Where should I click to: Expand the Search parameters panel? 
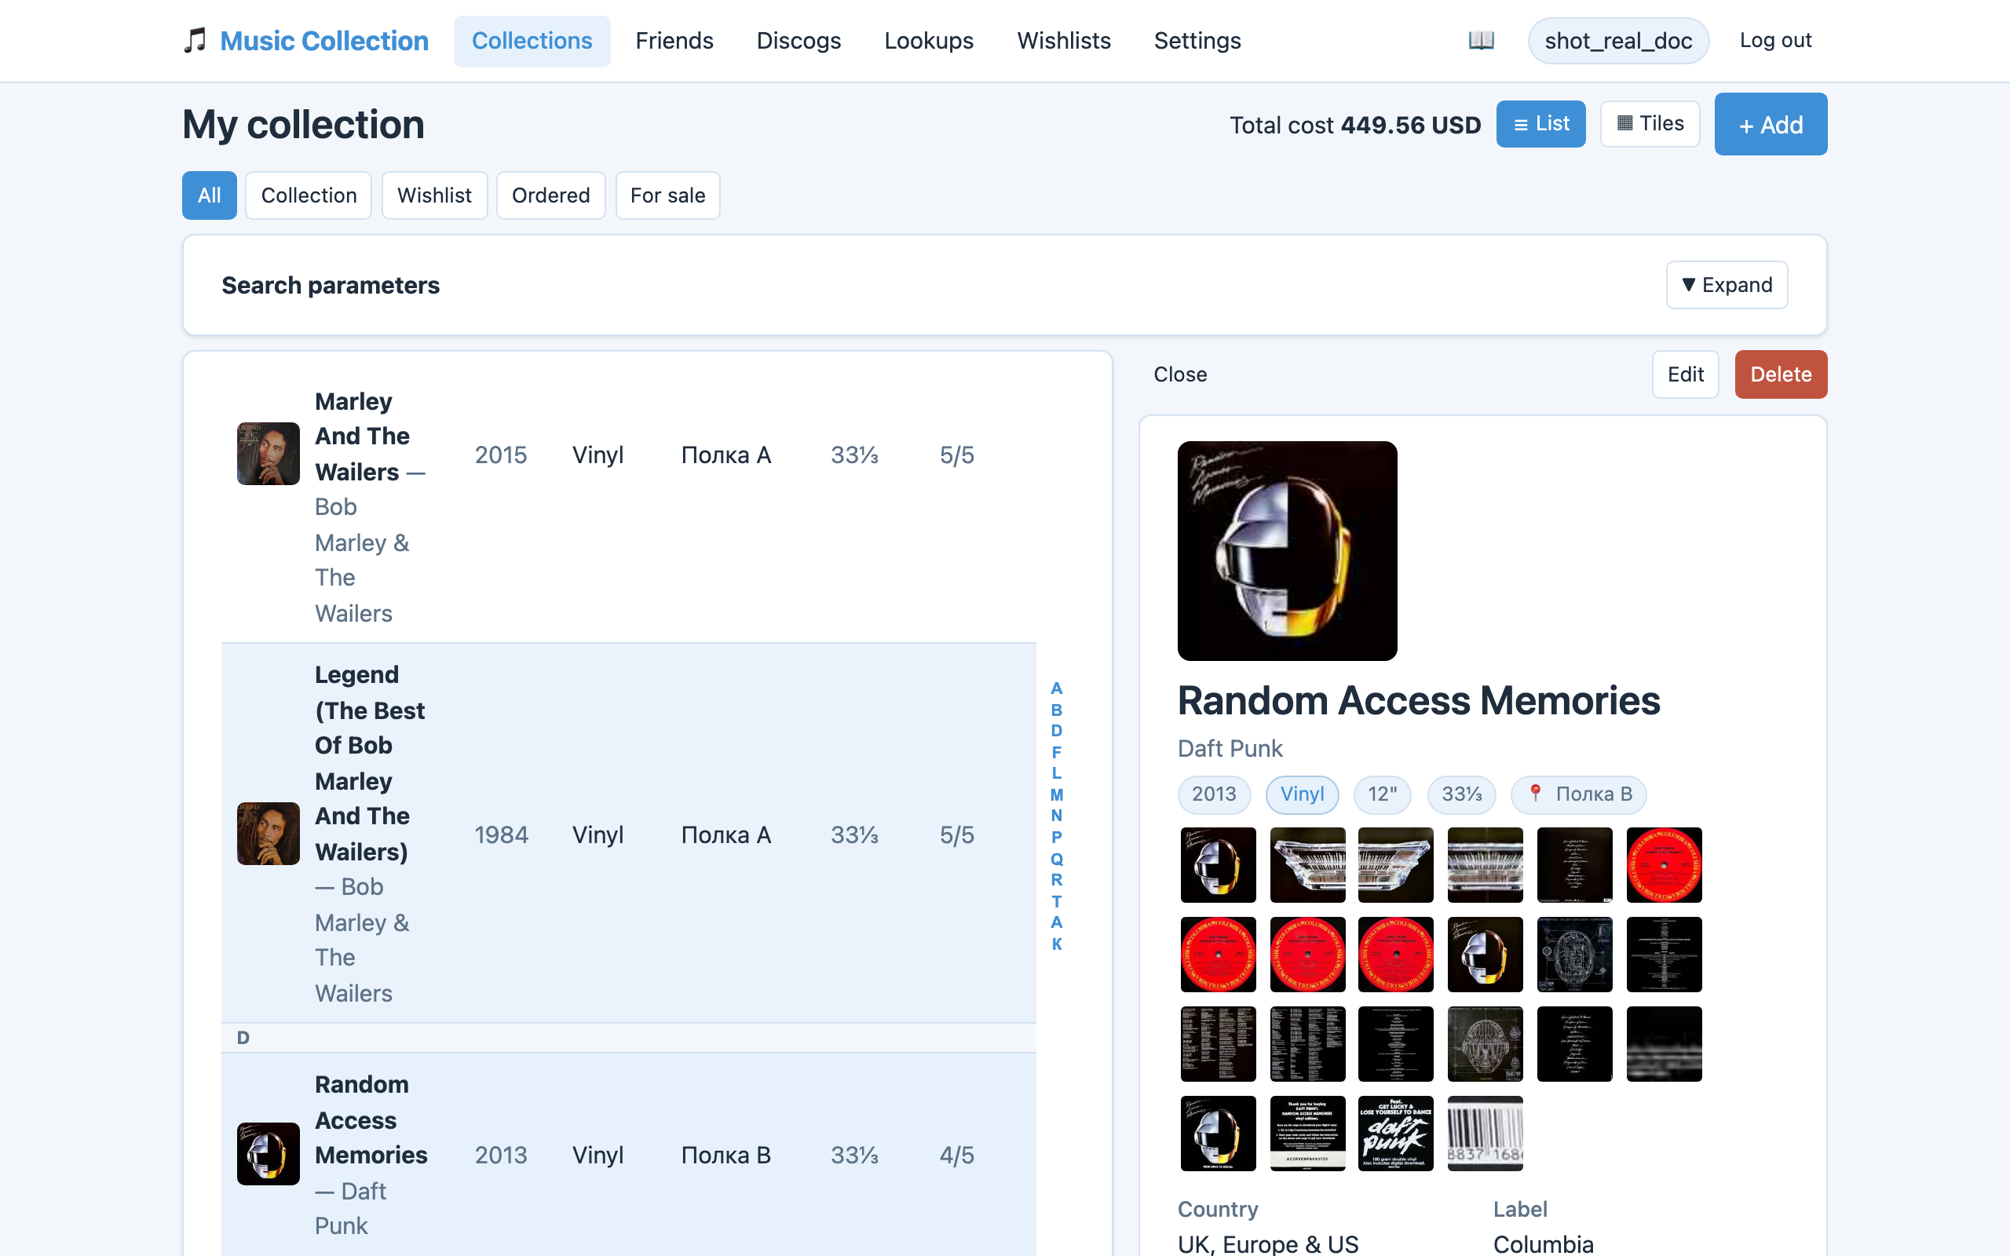(x=1727, y=285)
